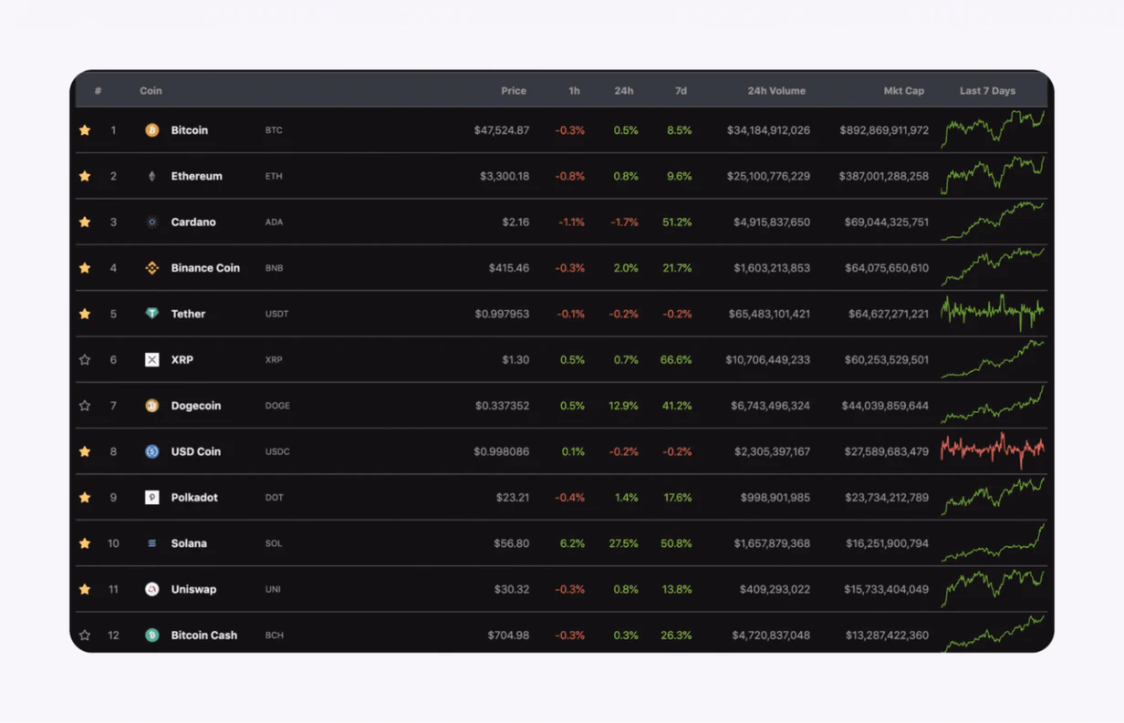Click the Tether coin logo
Screen dimensions: 1124x723
(x=152, y=314)
